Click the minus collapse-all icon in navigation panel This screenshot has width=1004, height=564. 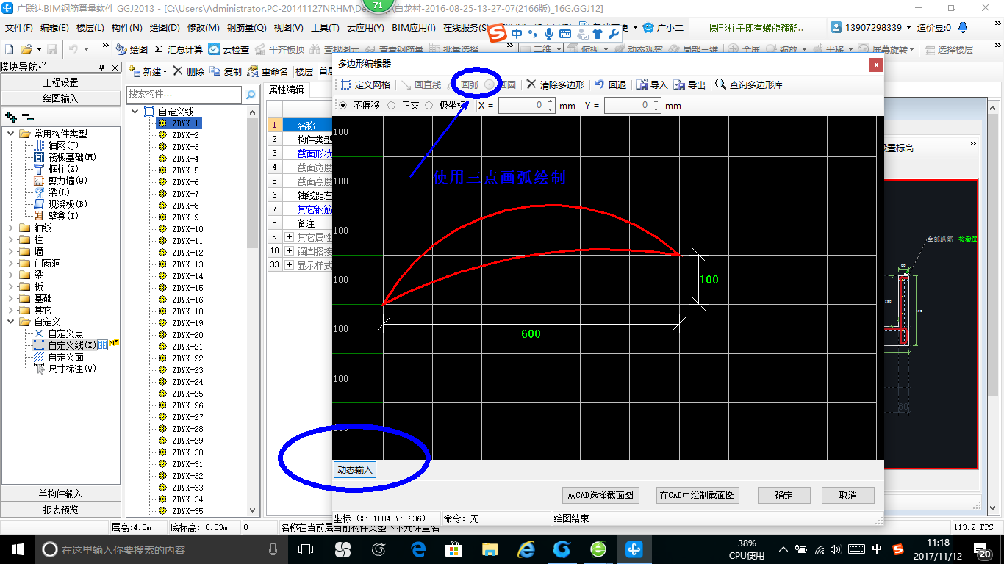[28, 116]
